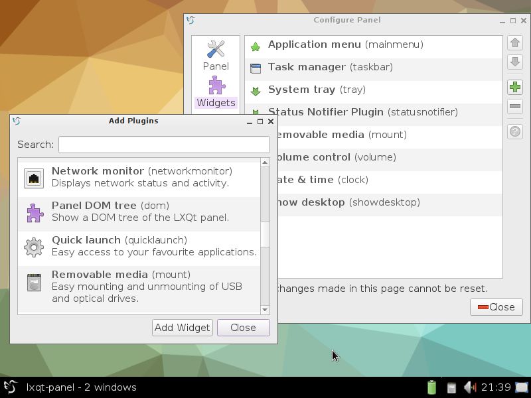531x398 pixels.
Task: Select Volume control (volume) row
Action: (x=390, y=160)
